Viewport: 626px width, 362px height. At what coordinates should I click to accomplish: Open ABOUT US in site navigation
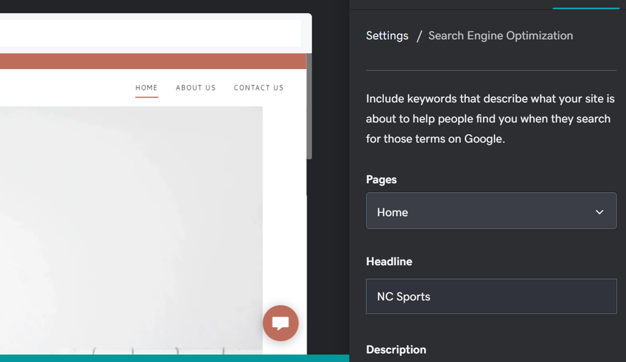point(196,87)
